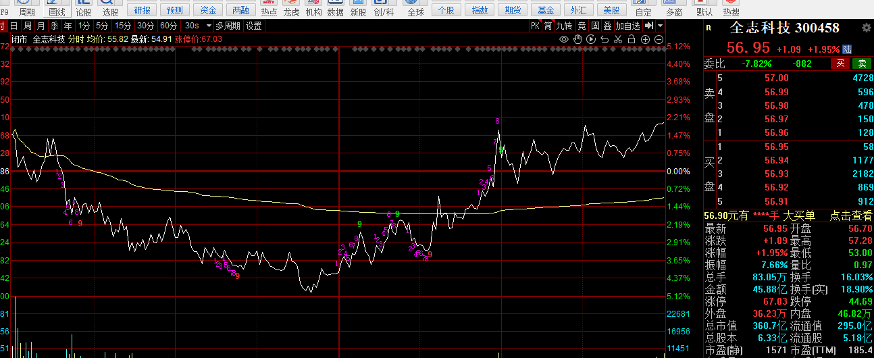Restore the 默认 default layout

point(704,8)
